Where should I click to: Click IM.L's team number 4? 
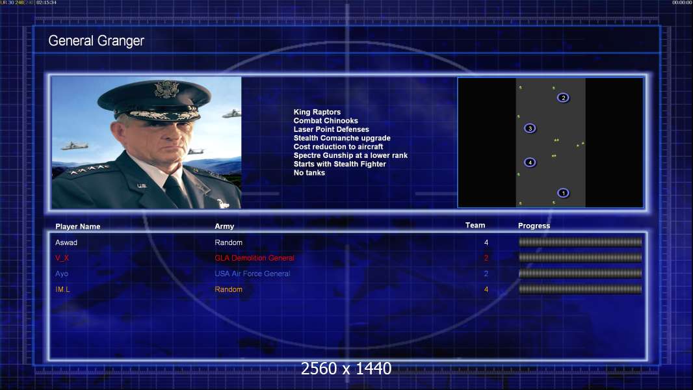click(x=486, y=289)
